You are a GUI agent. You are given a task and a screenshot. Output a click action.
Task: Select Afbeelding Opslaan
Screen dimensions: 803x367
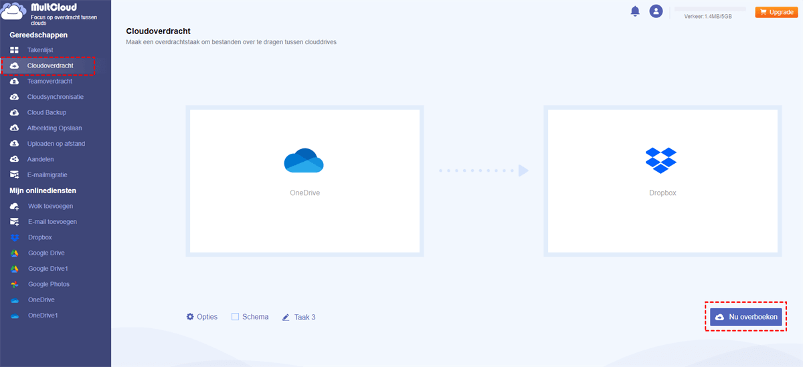[56, 128]
